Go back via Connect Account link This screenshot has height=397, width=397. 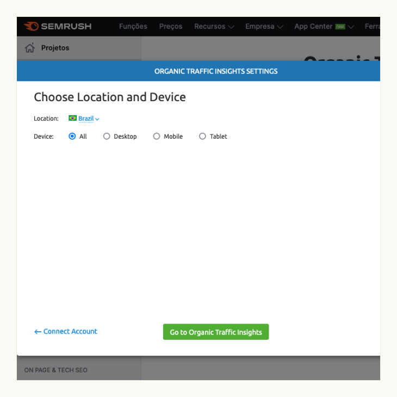tap(66, 331)
